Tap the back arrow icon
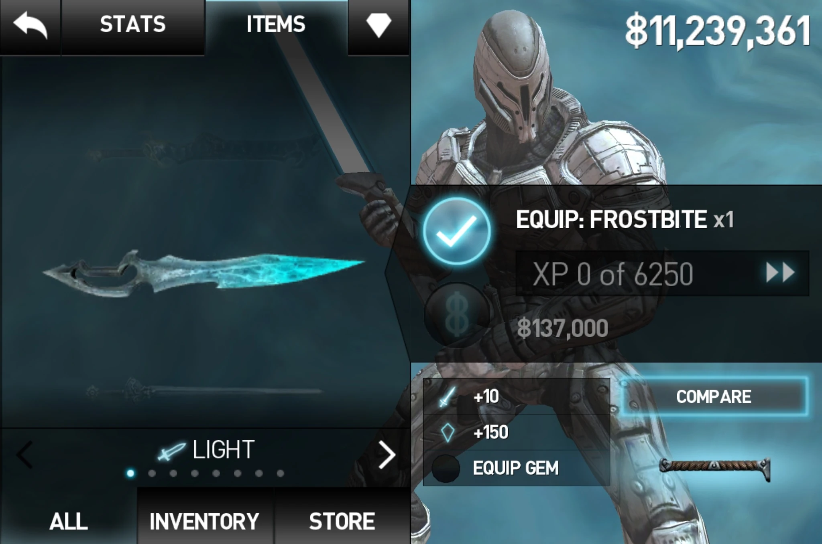 [31, 25]
